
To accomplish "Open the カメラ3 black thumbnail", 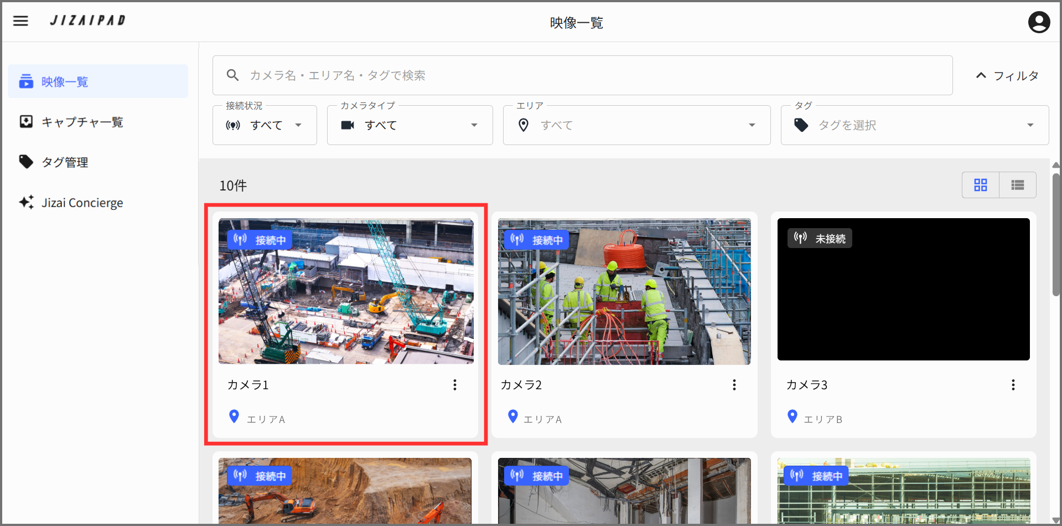I will 903,289.
